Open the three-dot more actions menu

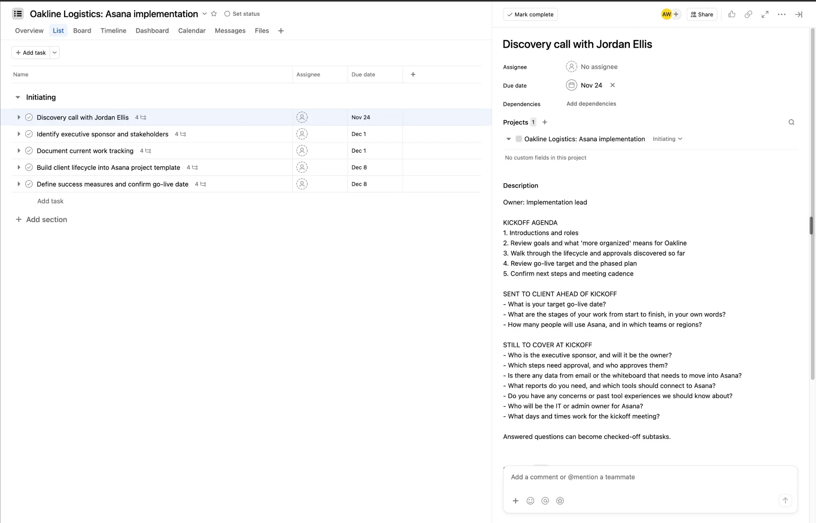pyautogui.click(x=782, y=14)
